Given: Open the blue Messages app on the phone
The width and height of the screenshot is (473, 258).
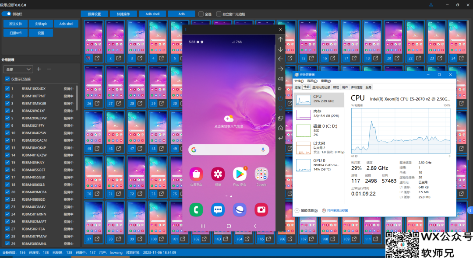Looking at the screenshot, I should pyautogui.click(x=218, y=210).
